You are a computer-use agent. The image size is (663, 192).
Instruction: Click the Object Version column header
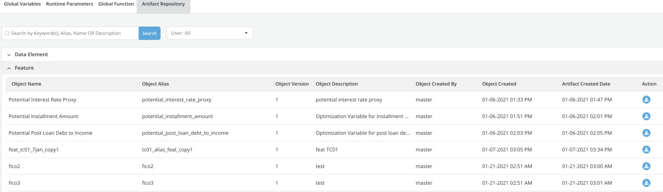(292, 84)
